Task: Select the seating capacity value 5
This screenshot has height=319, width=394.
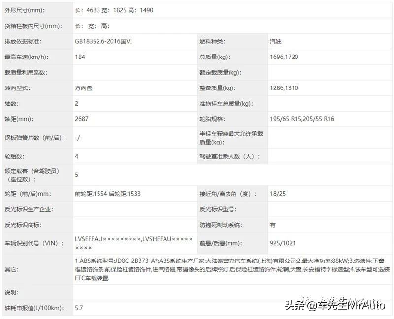Action: pyautogui.click(x=76, y=175)
